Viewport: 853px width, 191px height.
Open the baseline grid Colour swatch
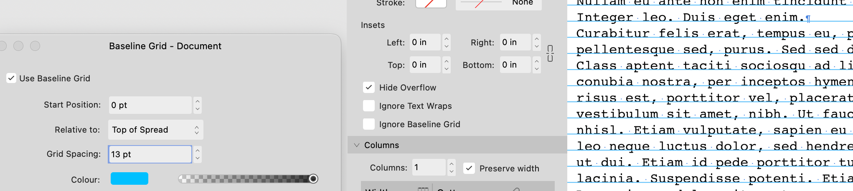coord(129,178)
